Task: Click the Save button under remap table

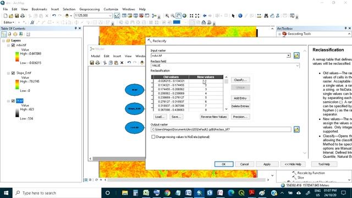Action: click(176, 117)
